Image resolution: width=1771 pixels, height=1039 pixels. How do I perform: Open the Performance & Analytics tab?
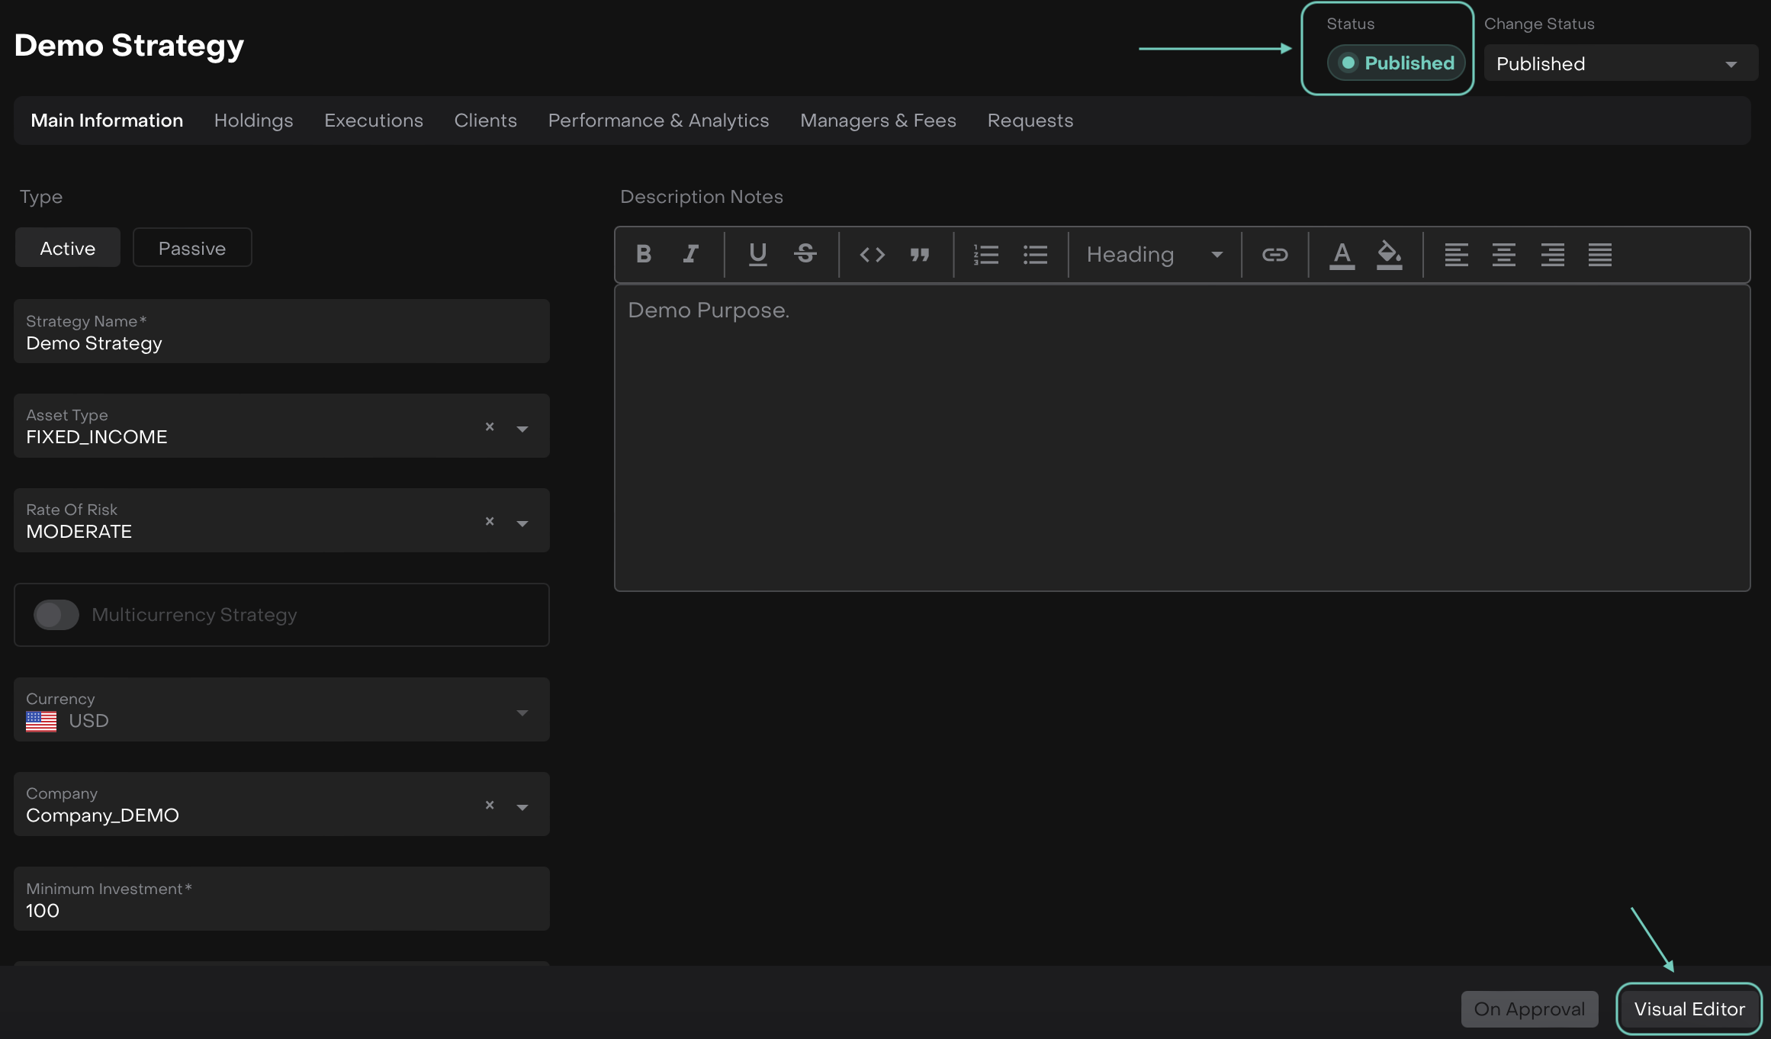[x=658, y=121]
